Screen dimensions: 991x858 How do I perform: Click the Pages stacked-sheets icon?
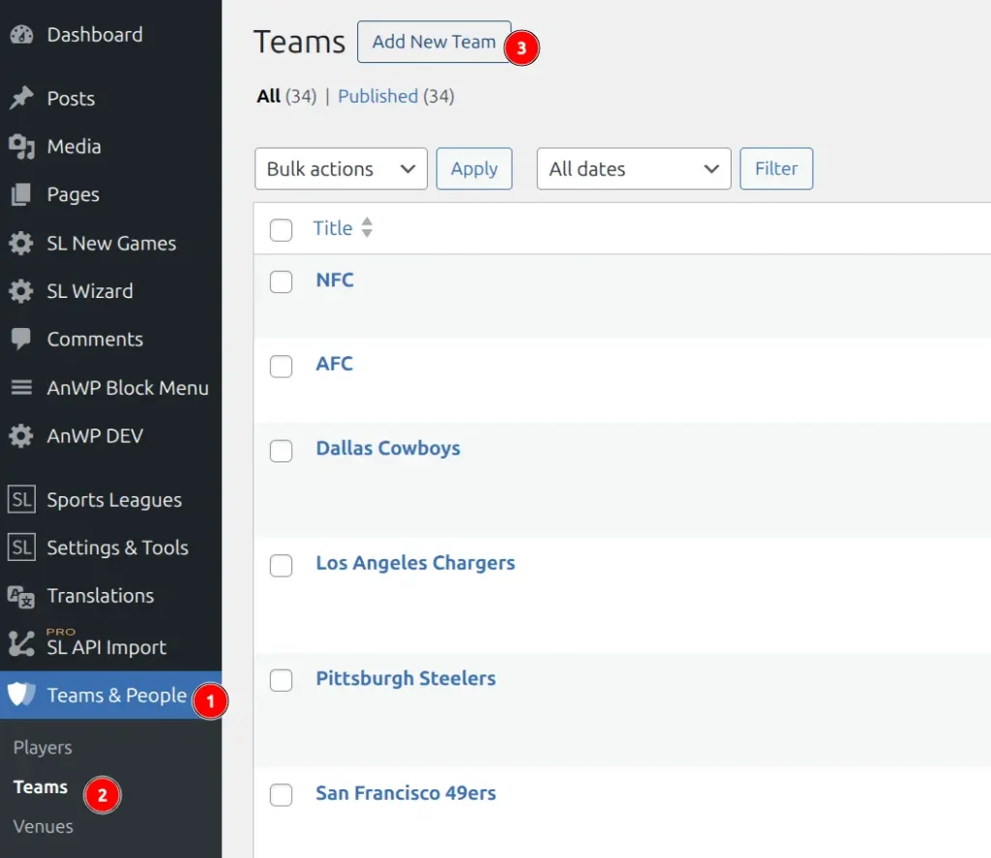21,194
